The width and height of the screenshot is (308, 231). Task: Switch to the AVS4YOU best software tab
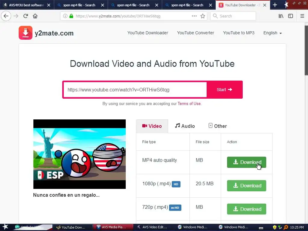(27, 5)
